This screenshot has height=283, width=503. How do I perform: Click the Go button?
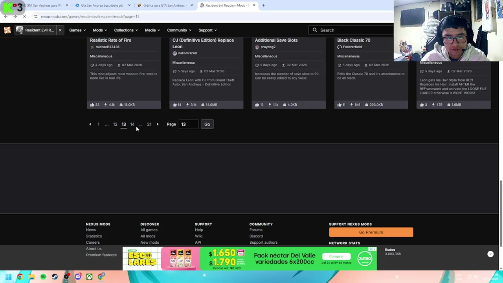207,124
